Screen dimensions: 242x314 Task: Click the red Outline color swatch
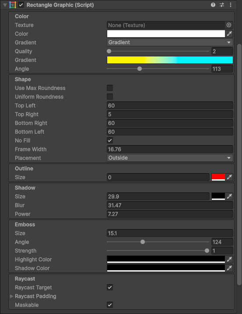click(218, 177)
